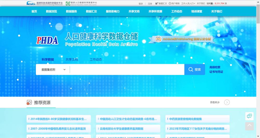The height and width of the screenshot is (138, 260).
Task: Open 证书与凭证 link
Action: point(216,72)
